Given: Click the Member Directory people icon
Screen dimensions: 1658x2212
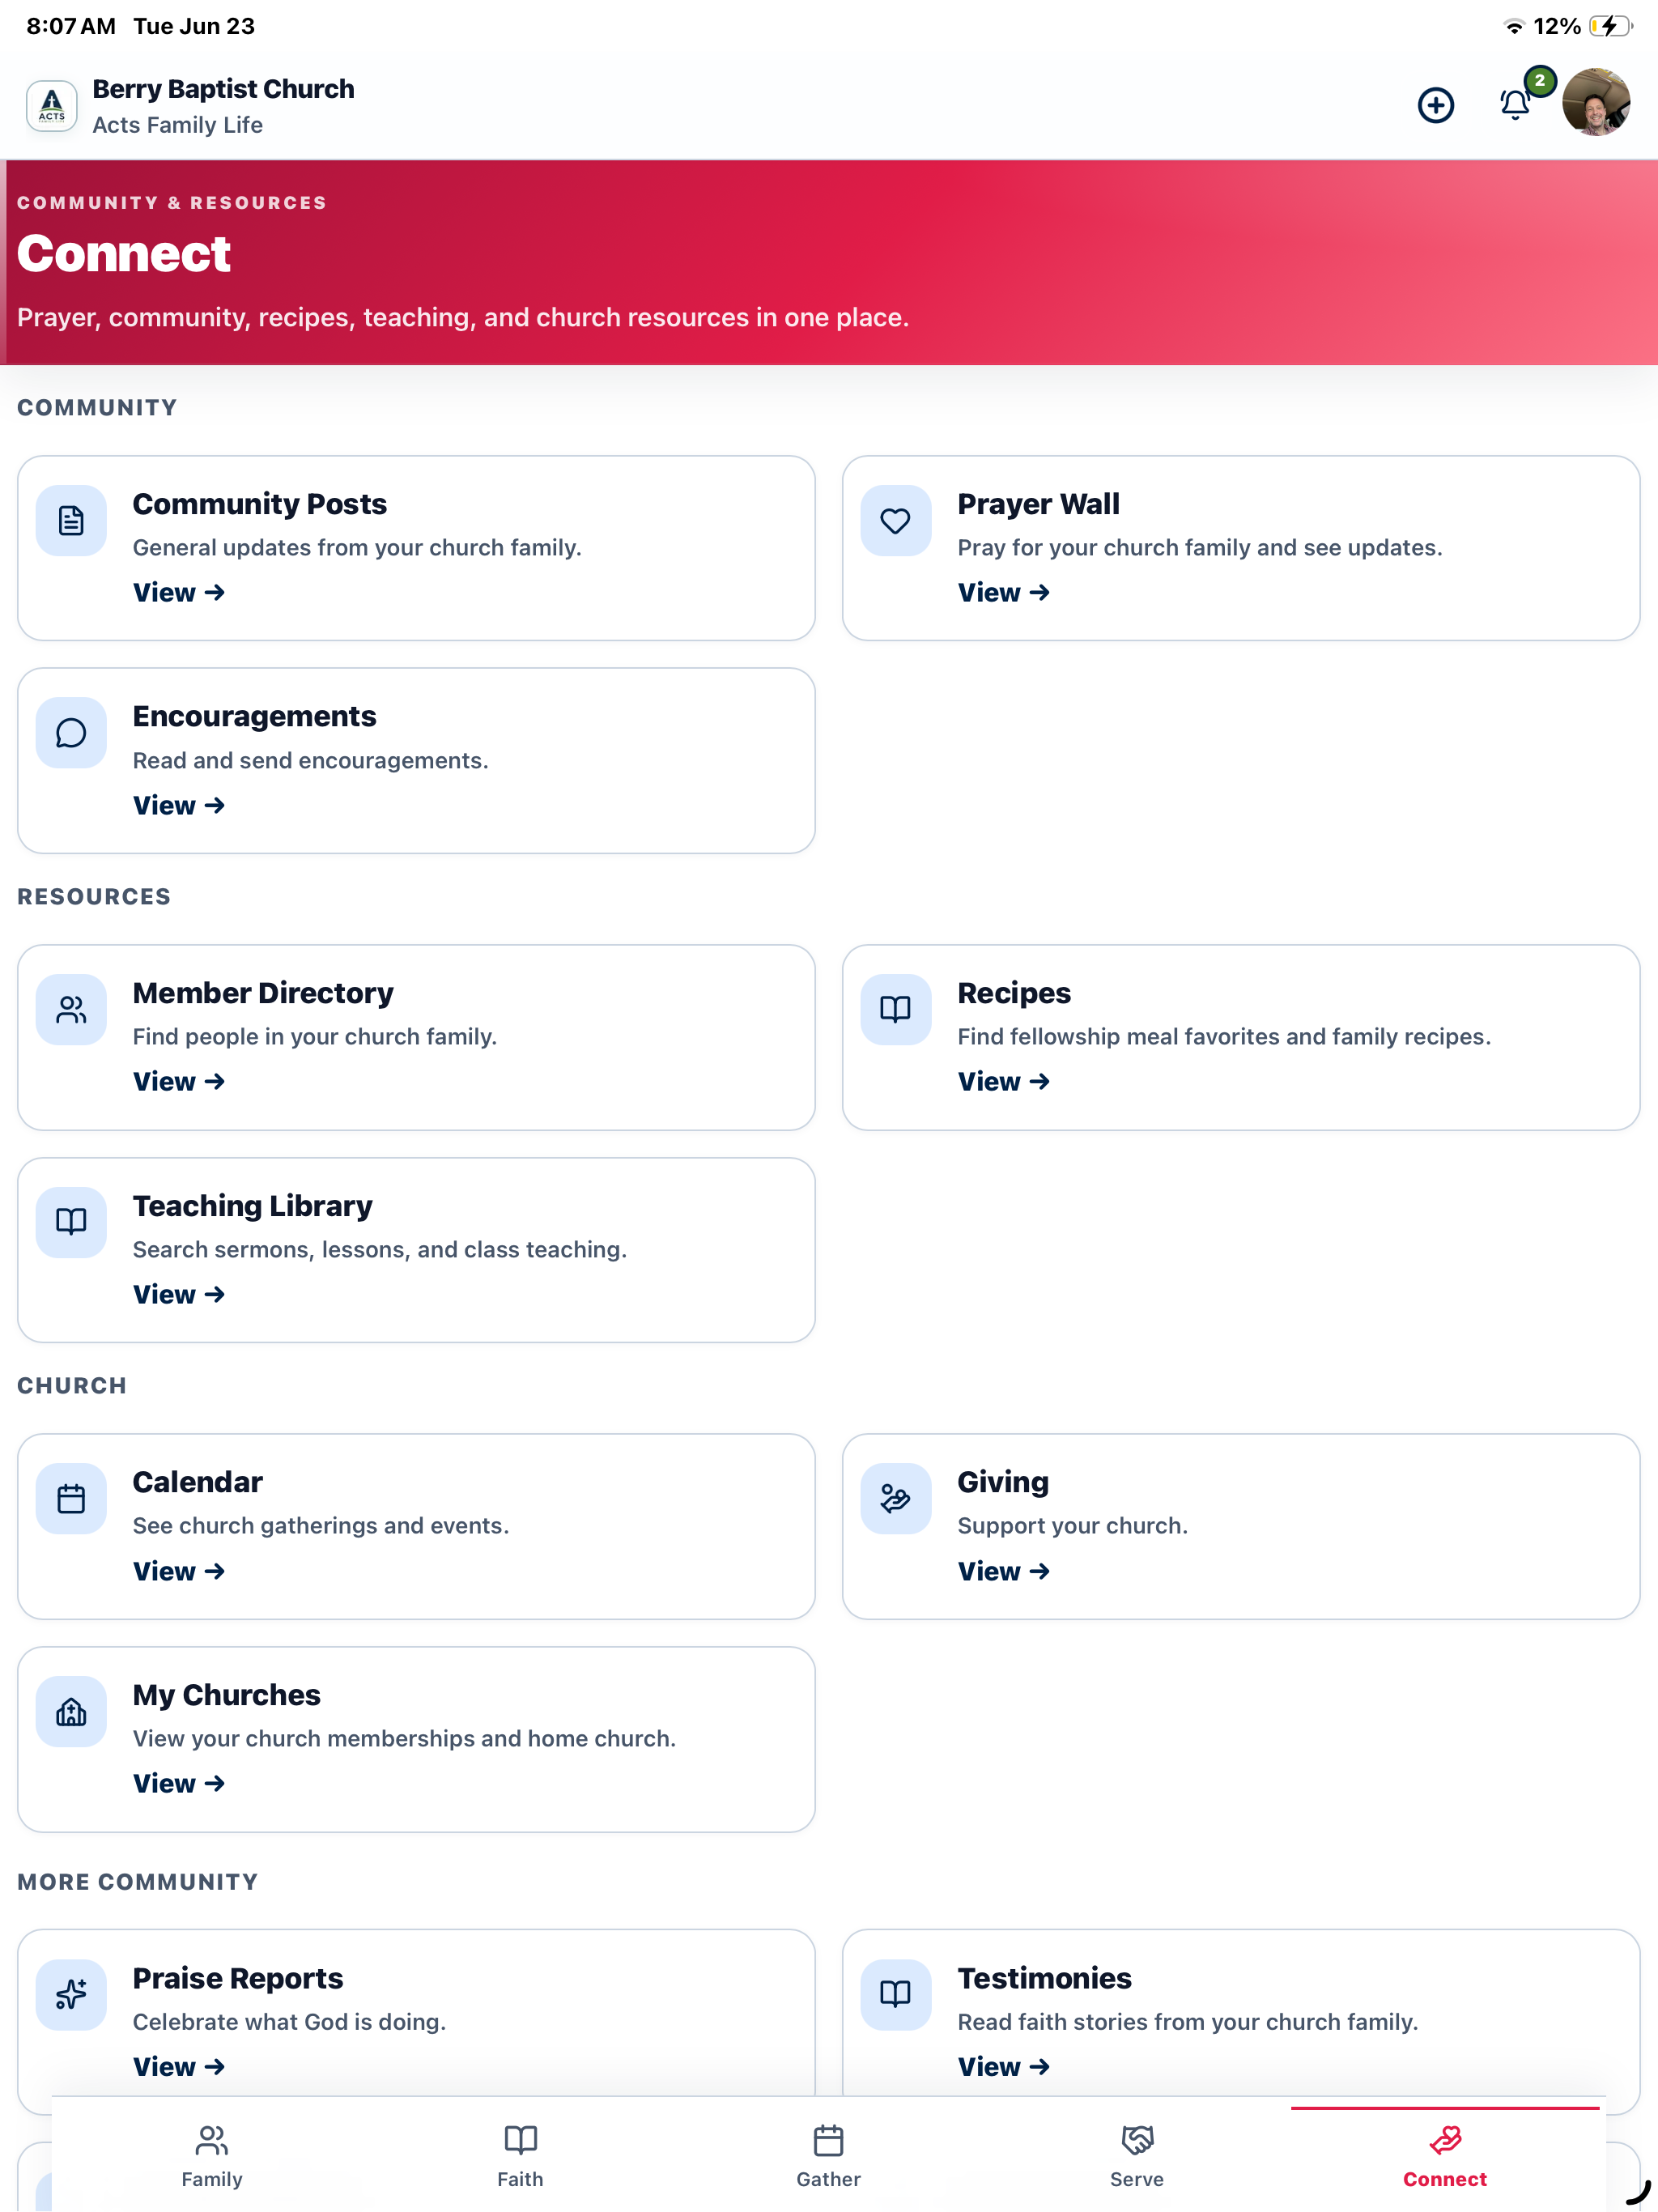Looking at the screenshot, I should (71, 1009).
